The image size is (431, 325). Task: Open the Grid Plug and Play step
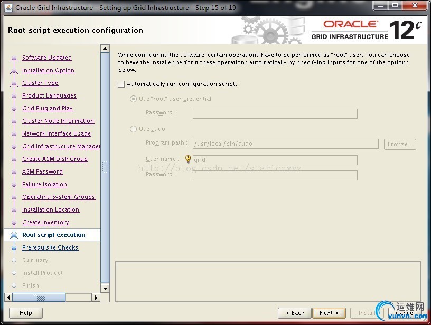(48, 108)
